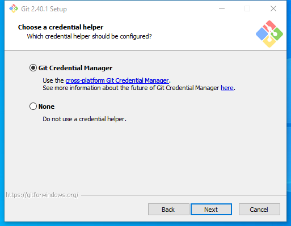291x226 pixels.
Task: Click the "Choose a credential helper" heading
Action: (x=61, y=27)
